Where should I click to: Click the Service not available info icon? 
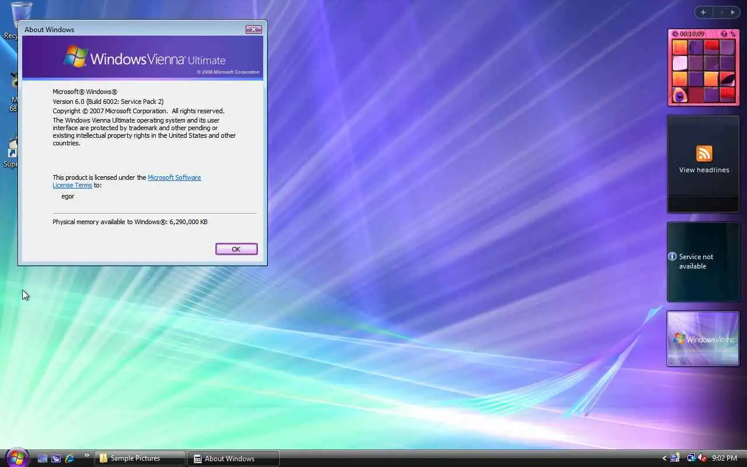pyautogui.click(x=672, y=256)
